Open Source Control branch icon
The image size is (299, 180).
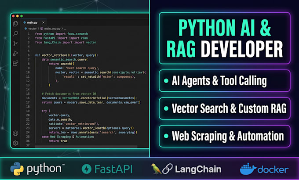click(x=15, y=43)
